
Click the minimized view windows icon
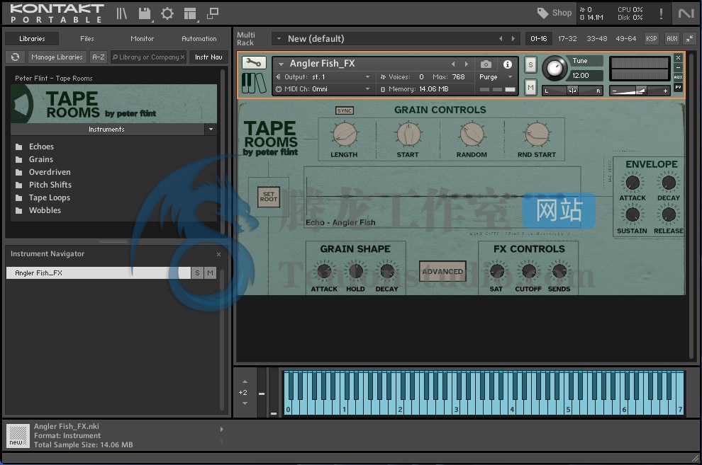(x=213, y=13)
